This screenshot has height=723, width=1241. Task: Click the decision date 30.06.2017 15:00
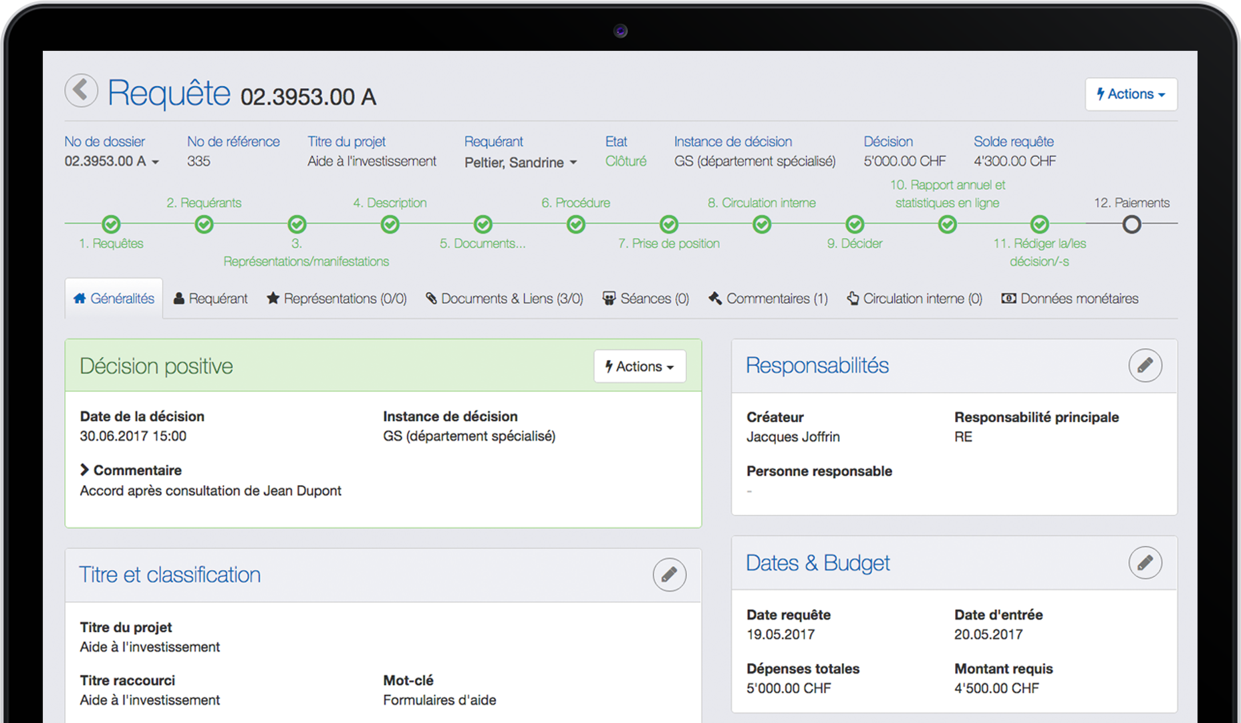[x=133, y=436]
